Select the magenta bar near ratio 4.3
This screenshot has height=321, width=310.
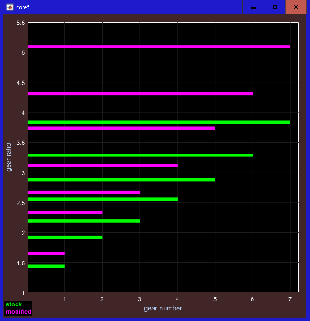140,93
